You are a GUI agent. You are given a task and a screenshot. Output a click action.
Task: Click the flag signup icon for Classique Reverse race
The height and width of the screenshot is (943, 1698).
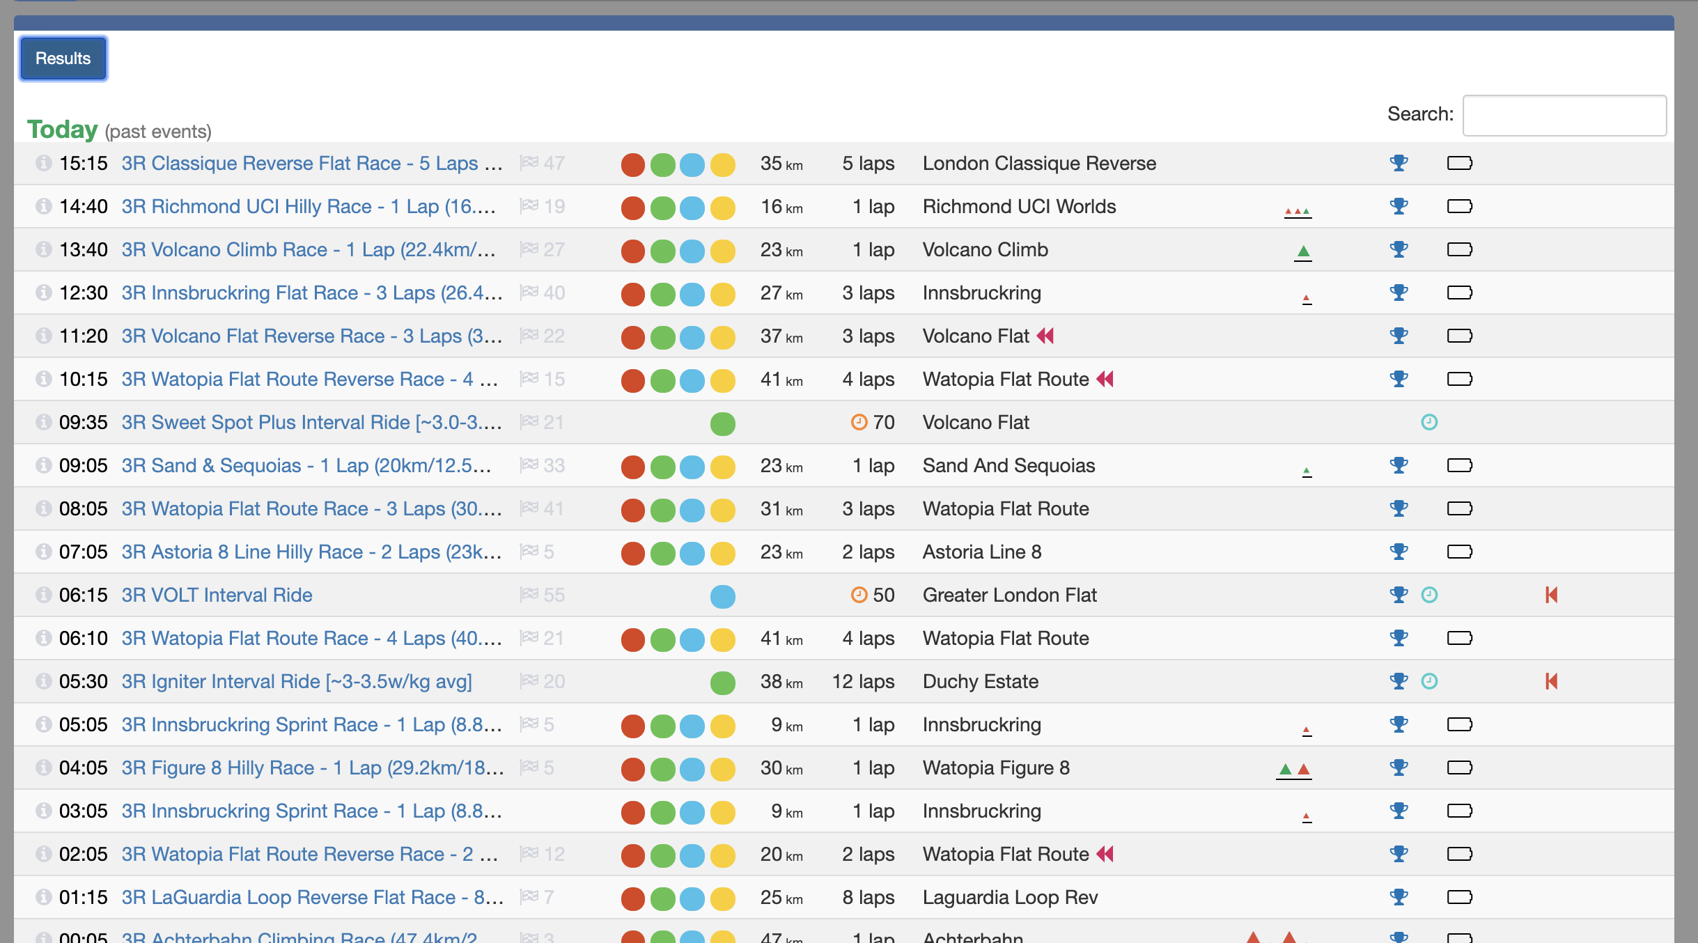(x=529, y=163)
